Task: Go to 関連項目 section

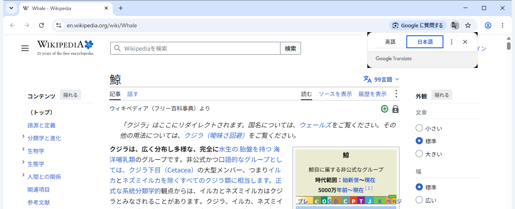Action: [39, 190]
